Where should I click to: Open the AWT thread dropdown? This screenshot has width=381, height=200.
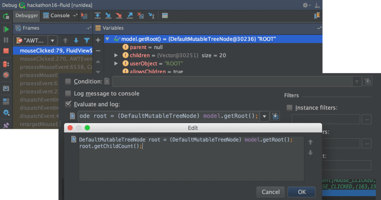53,40
